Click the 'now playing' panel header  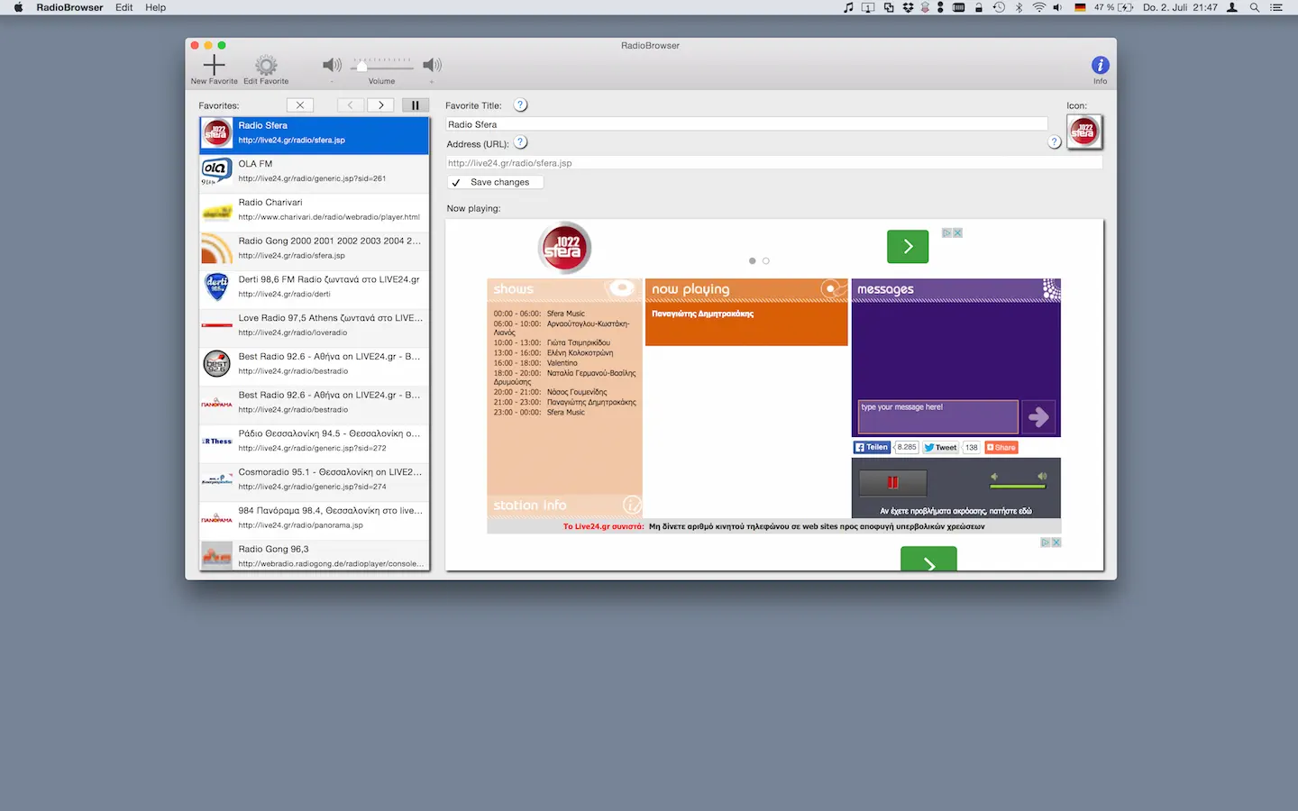746,289
